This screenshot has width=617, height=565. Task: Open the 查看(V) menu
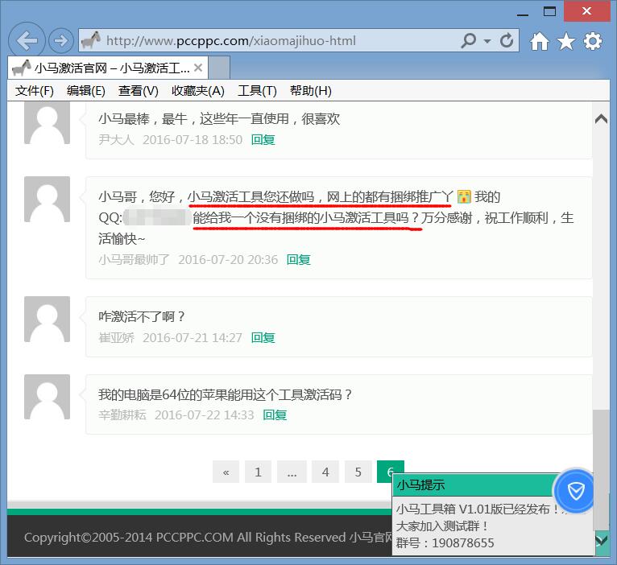[x=138, y=91]
